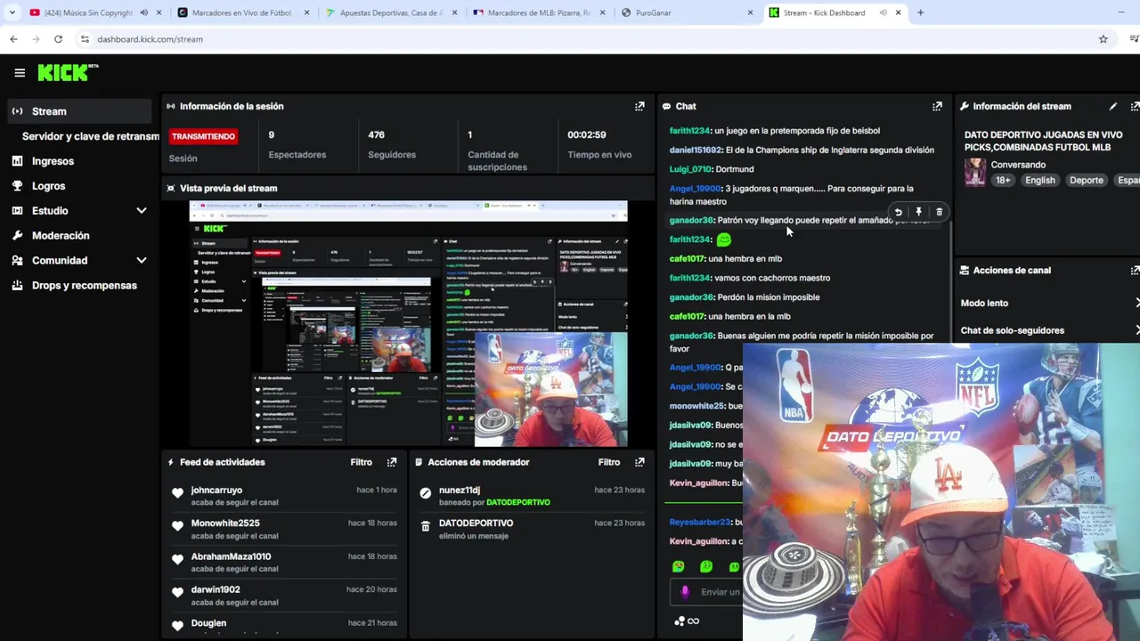Click the Kick logo
This screenshot has height=641, width=1140.
pyautogui.click(x=68, y=73)
